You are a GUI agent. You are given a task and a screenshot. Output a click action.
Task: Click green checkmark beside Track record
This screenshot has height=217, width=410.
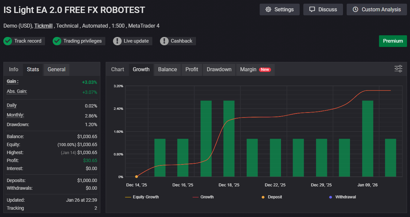pyautogui.click(x=8, y=41)
